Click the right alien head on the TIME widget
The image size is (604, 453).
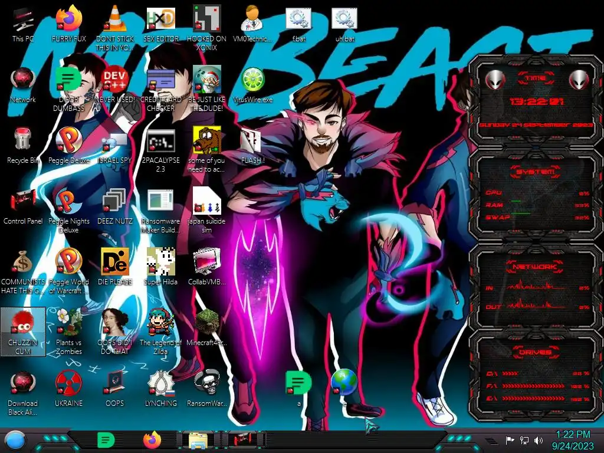coord(579,80)
